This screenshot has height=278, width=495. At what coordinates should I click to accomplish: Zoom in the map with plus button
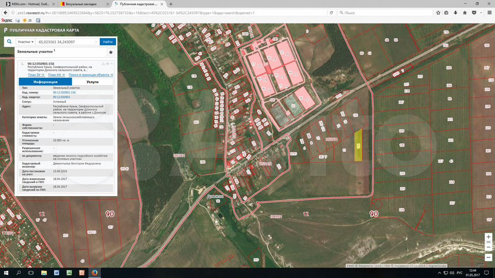[489, 237]
